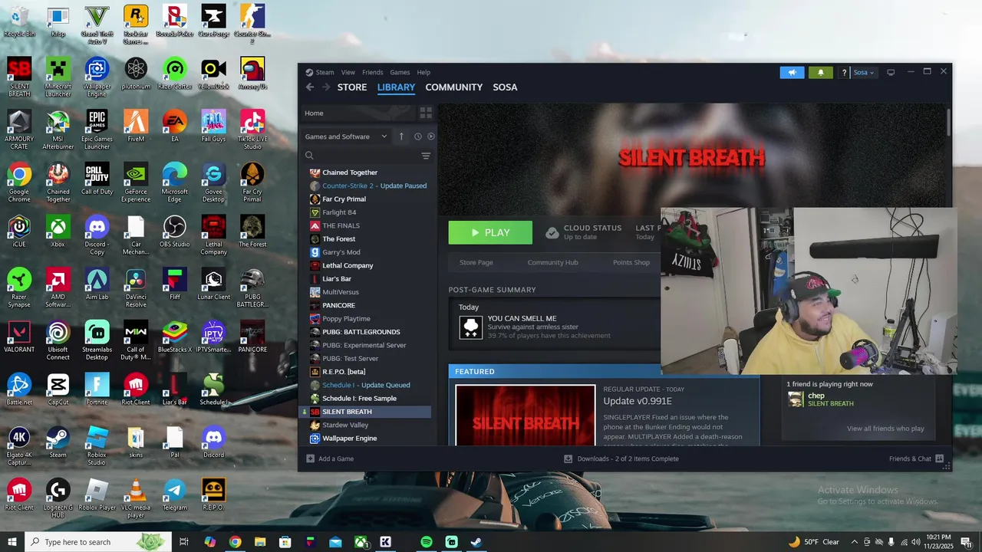Open OBS Studio desktop icon
Viewport: 982px width, 552px height.
tap(174, 232)
